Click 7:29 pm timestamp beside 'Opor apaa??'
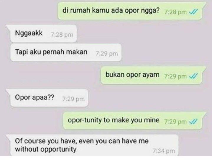 coord(73,99)
